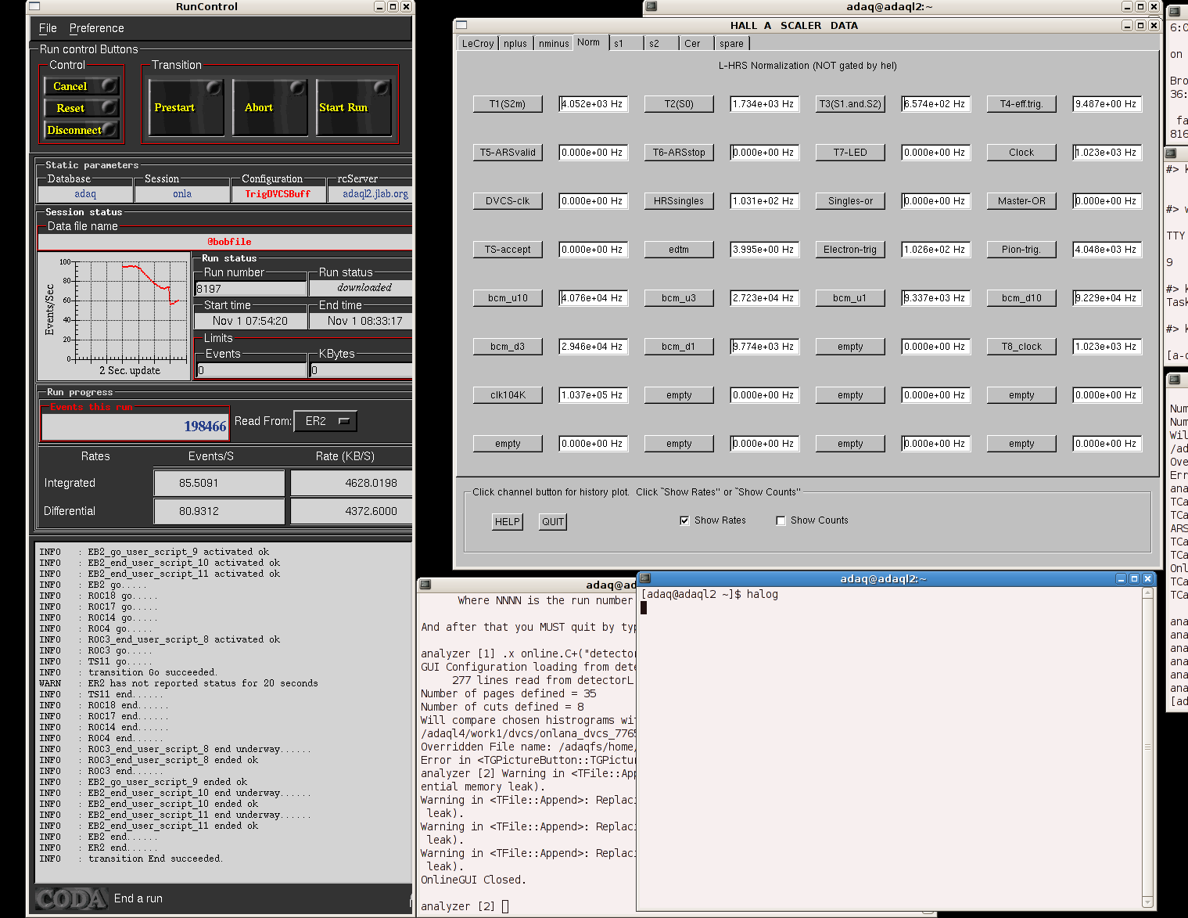1188x918 pixels.
Task: Click the TrigDVCSBuff configuration field
Action: [278, 194]
